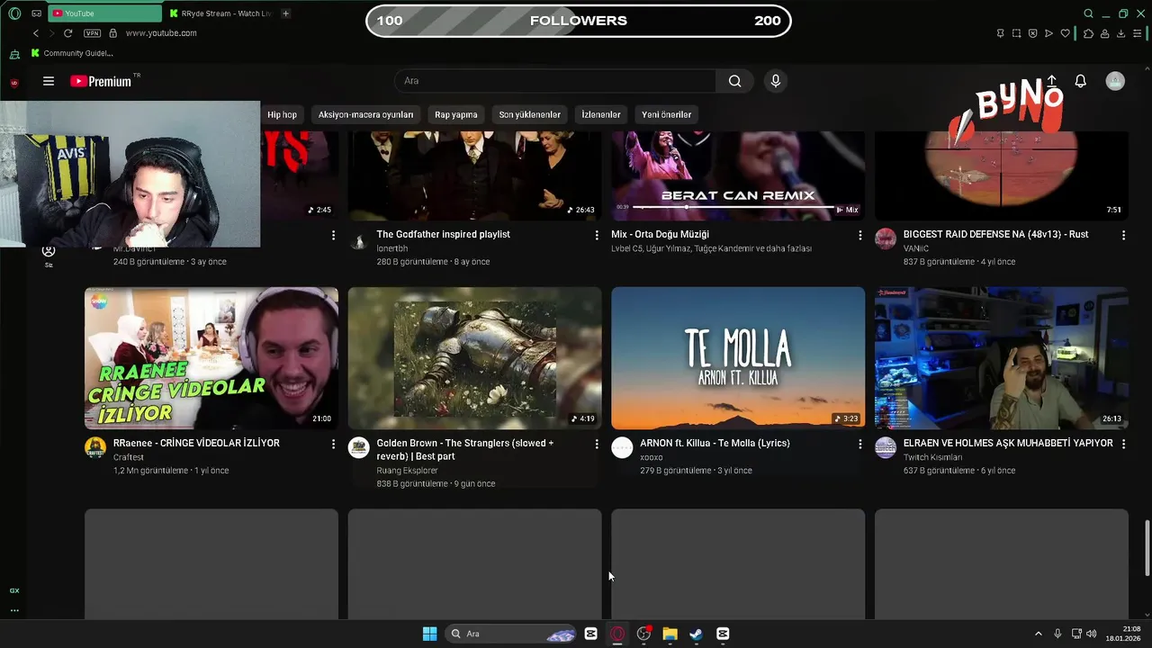Image resolution: width=1152 pixels, height=648 pixels.
Task: Click the Windows taskbar search box
Action: tap(512, 634)
